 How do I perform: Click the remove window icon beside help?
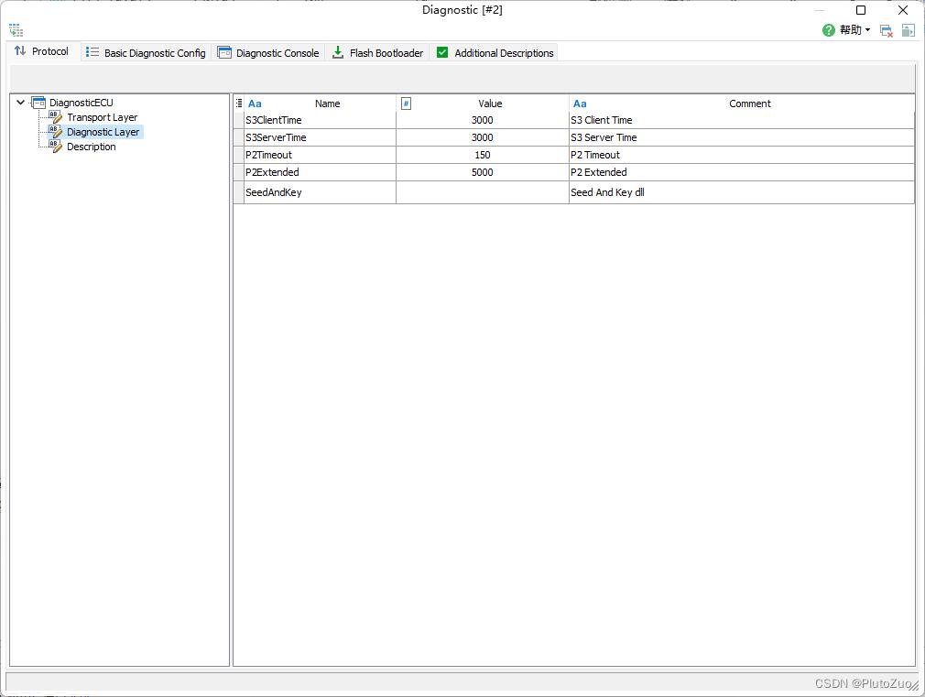(886, 31)
